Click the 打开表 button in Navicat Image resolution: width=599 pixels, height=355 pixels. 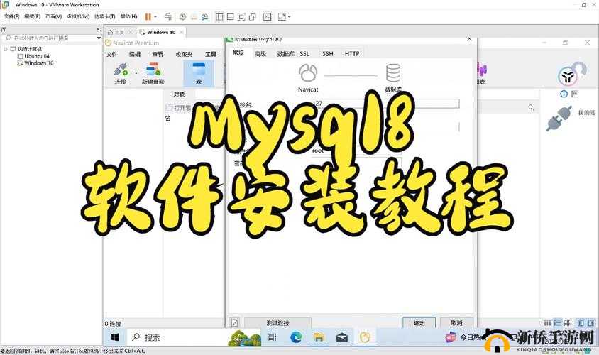pyautogui.click(x=178, y=108)
